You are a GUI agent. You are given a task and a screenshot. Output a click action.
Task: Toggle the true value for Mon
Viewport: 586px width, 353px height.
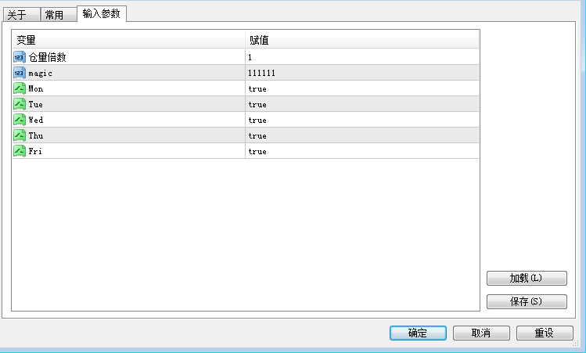[257, 88]
